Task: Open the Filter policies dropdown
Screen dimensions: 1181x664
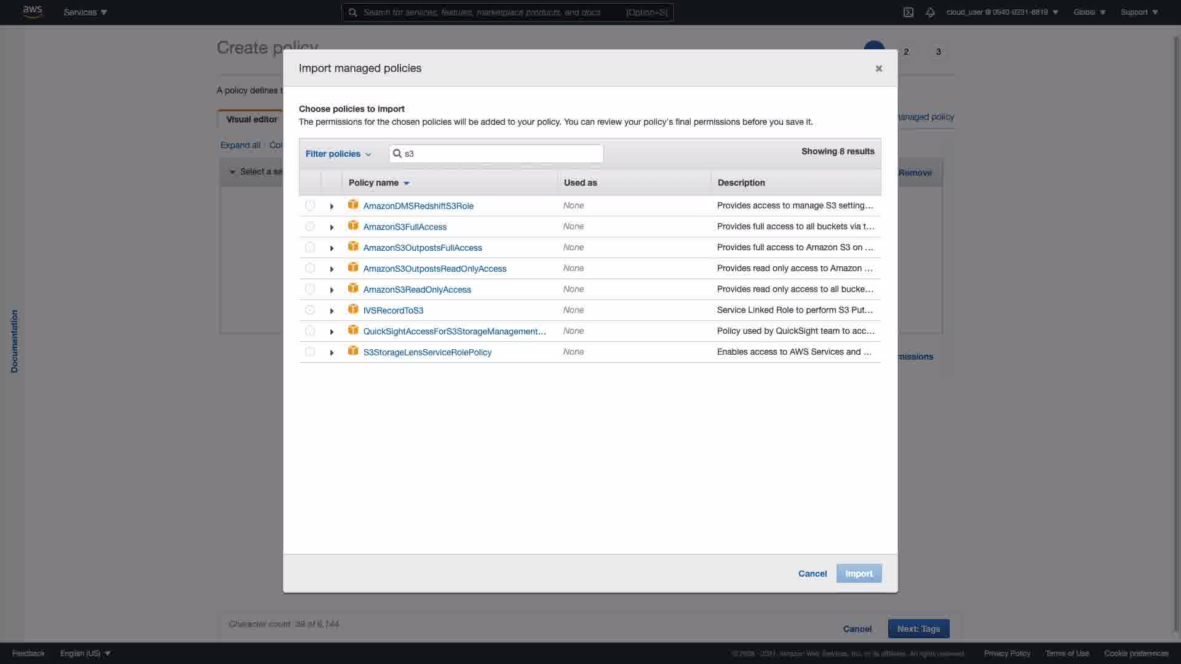Action: [338, 154]
